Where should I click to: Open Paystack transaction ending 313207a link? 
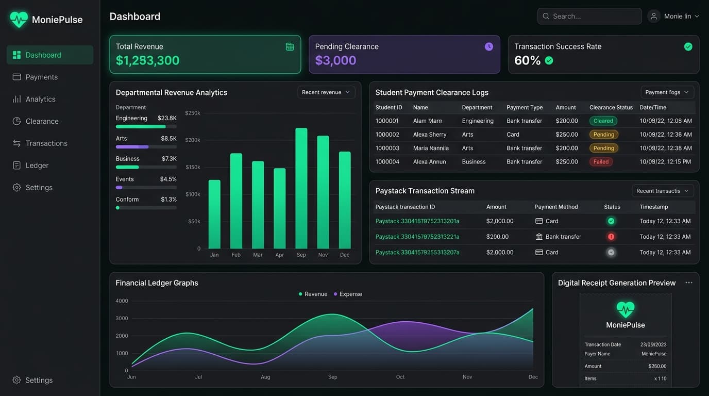[417, 253]
